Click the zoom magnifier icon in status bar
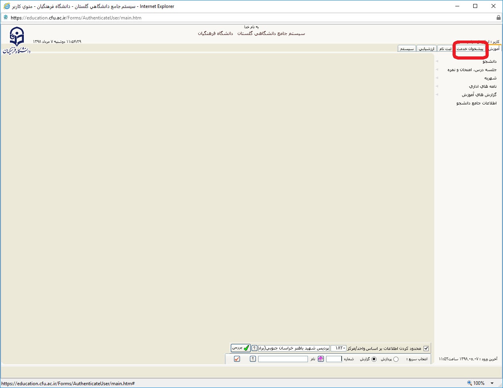Screen dimensions: 503x388 point(469,383)
